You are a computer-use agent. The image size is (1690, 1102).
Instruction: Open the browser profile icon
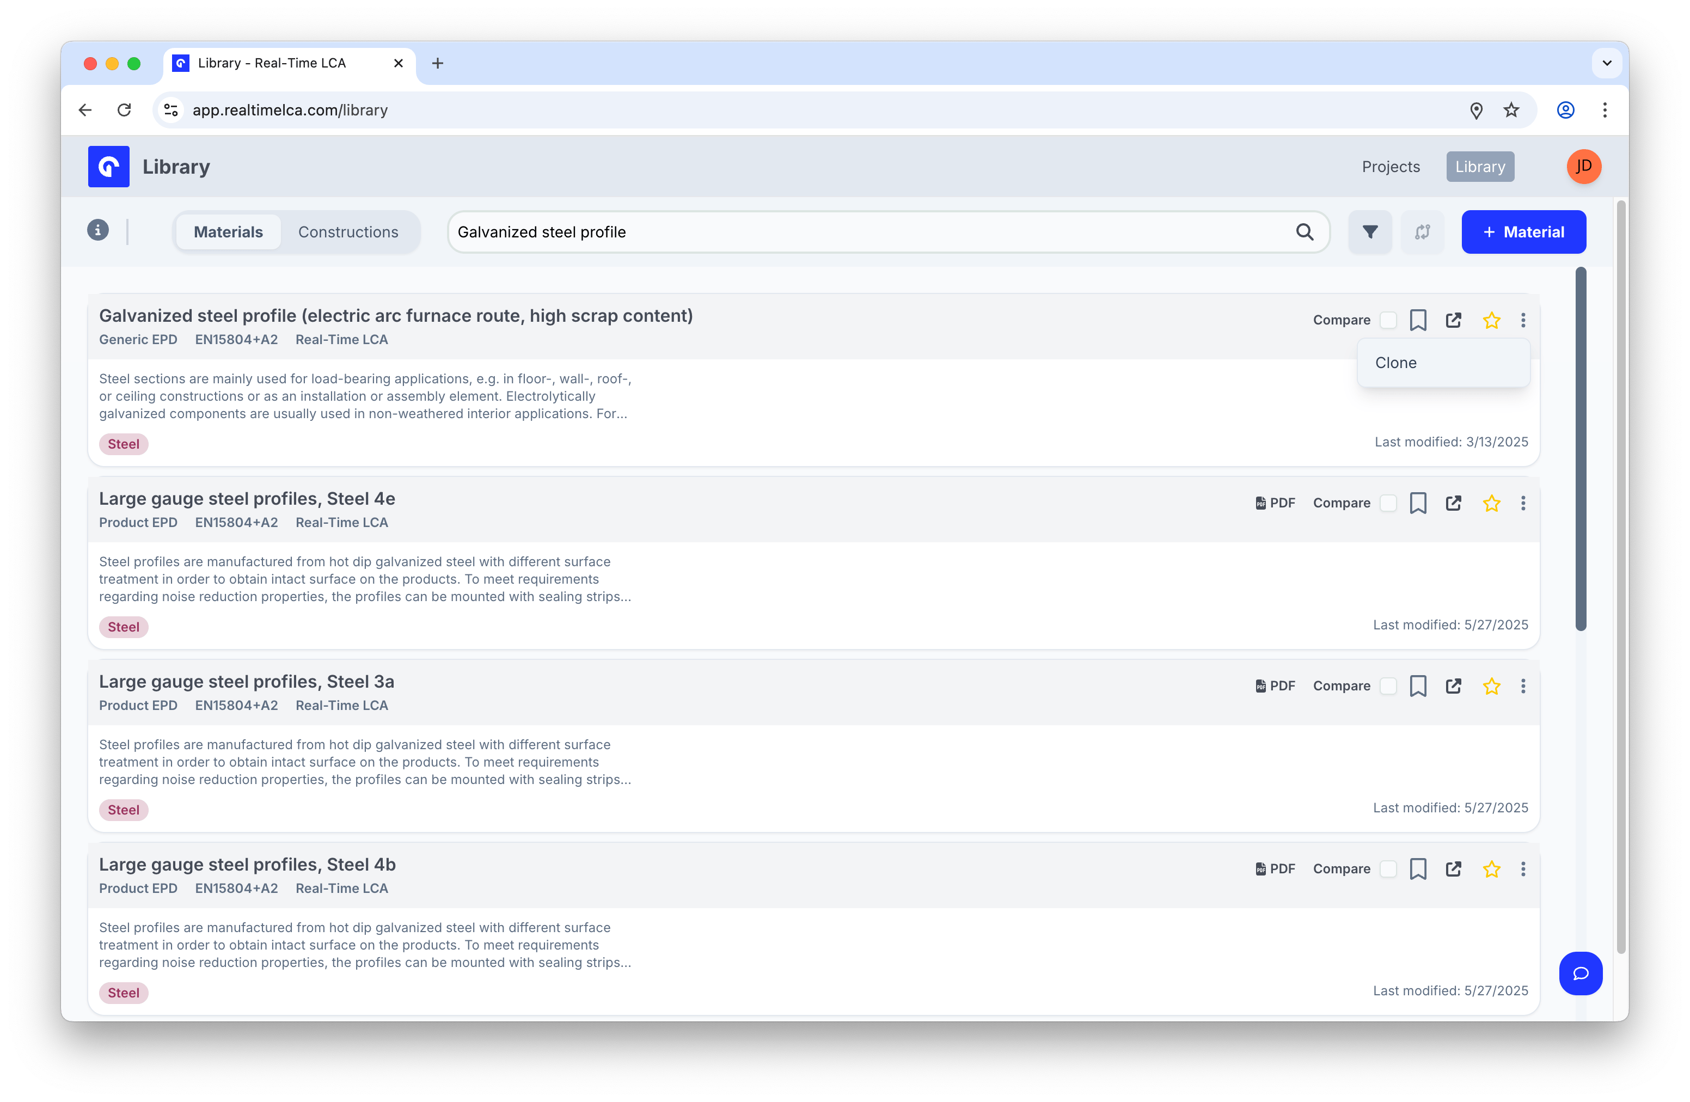tap(1566, 110)
